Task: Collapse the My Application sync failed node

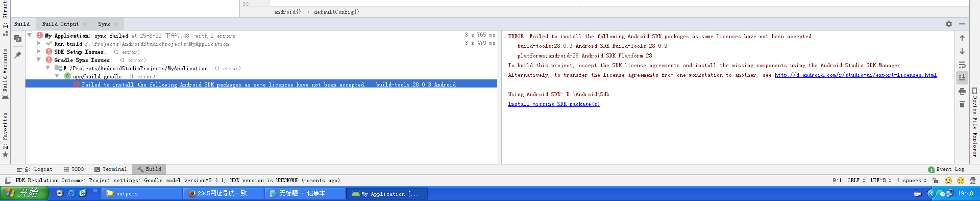Action: (30, 36)
